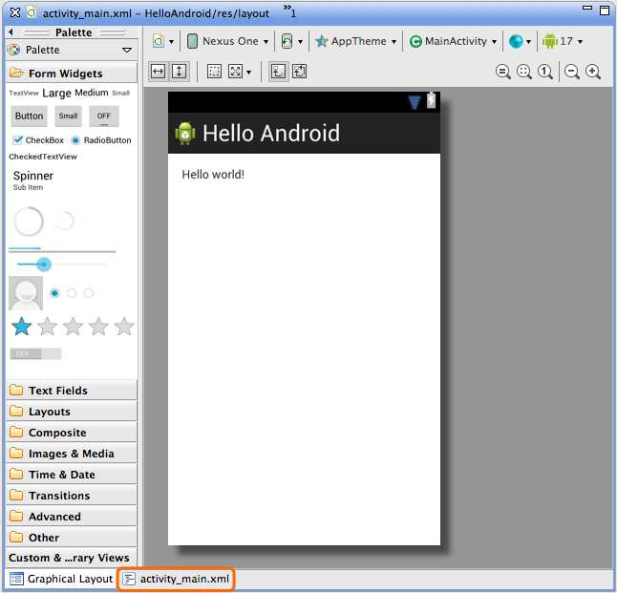This screenshot has width=617, height=593.
Task: Select the CheckBox widget
Action: pos(38,140)
